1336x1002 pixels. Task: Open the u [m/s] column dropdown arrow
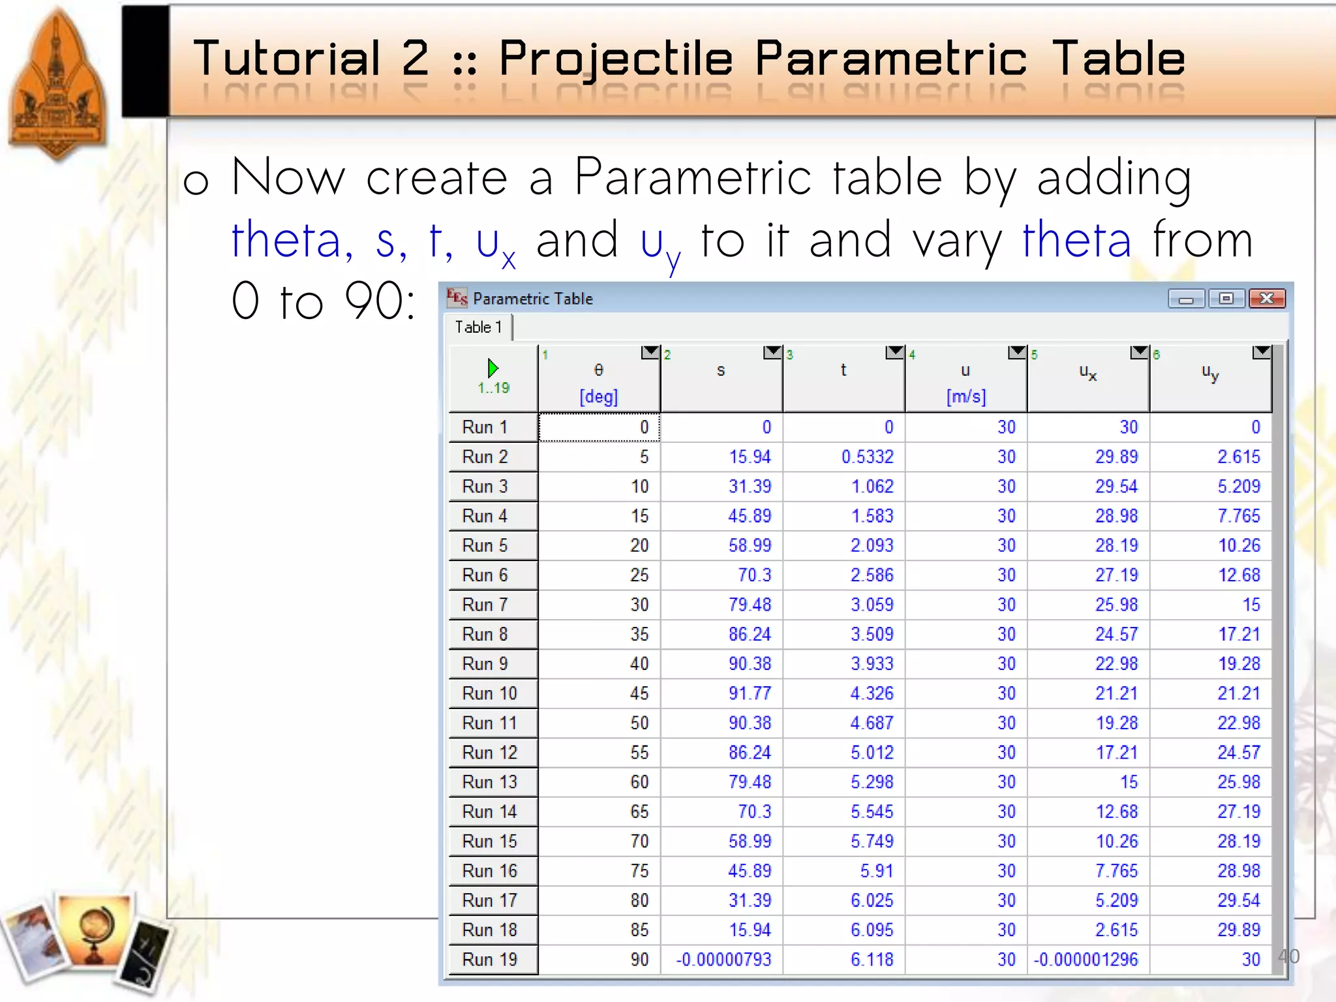(1017, 352)
